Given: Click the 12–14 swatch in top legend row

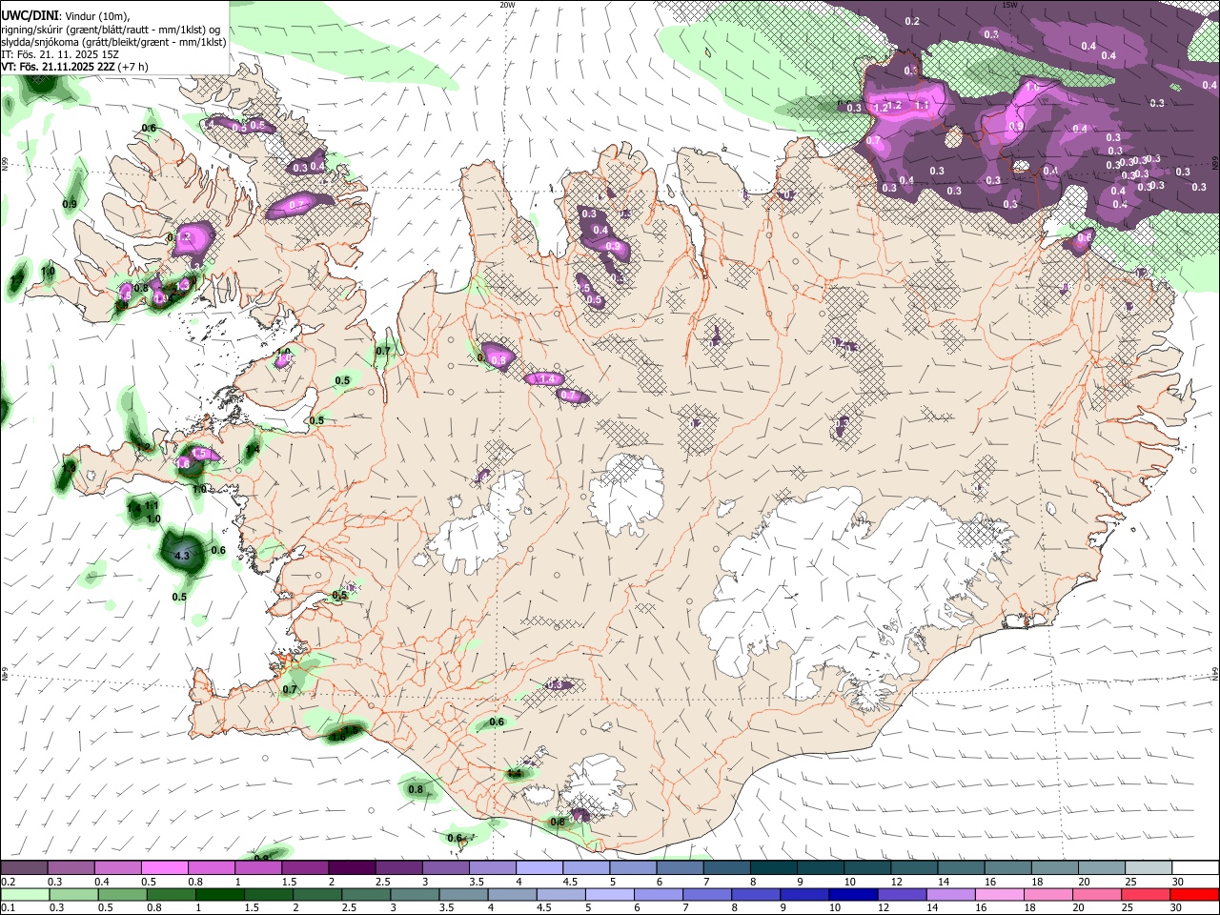Looking at the screenshot, I should tap(914, 868).
